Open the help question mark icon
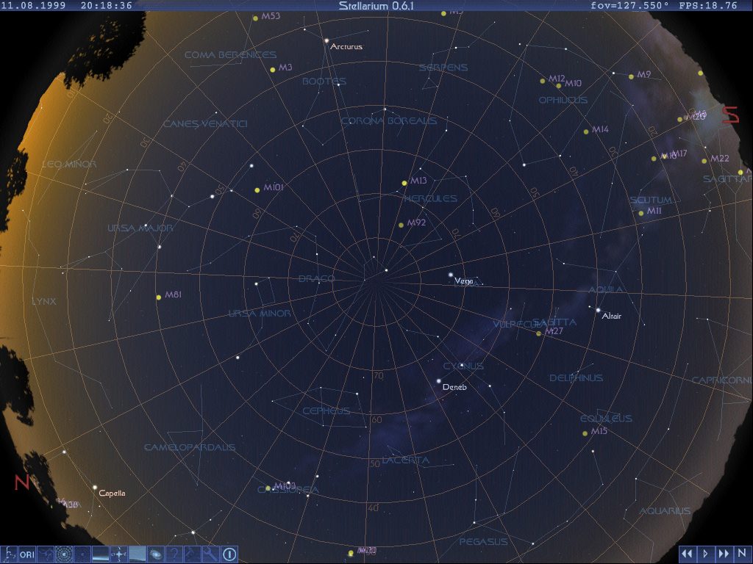 pos(174,554)
